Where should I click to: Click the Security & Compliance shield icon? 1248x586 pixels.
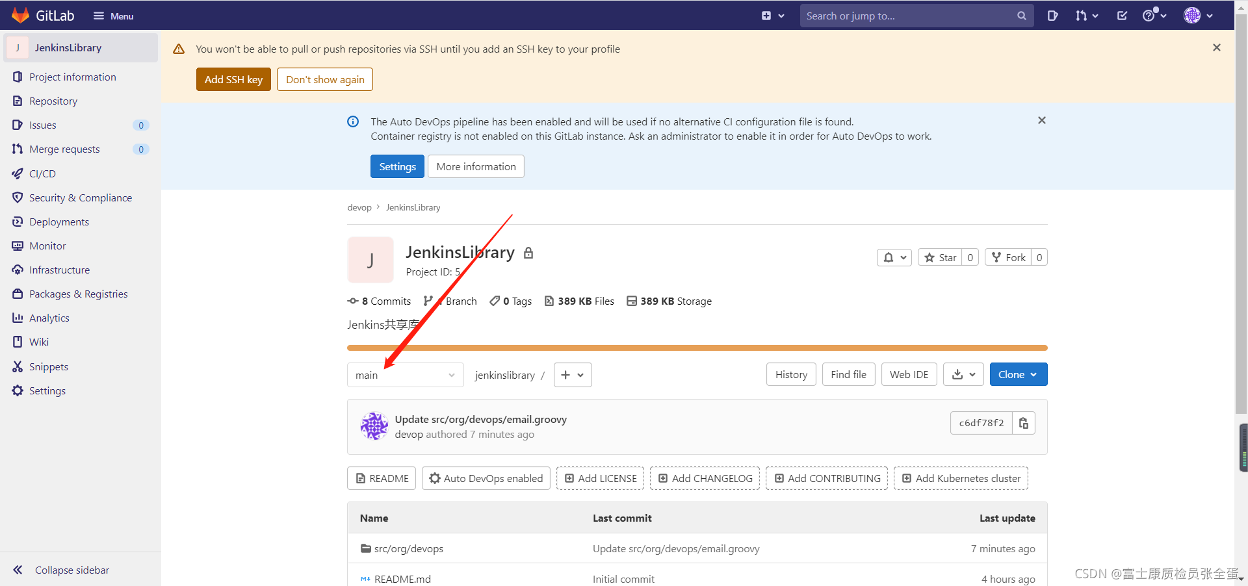[x=18, y=197]
